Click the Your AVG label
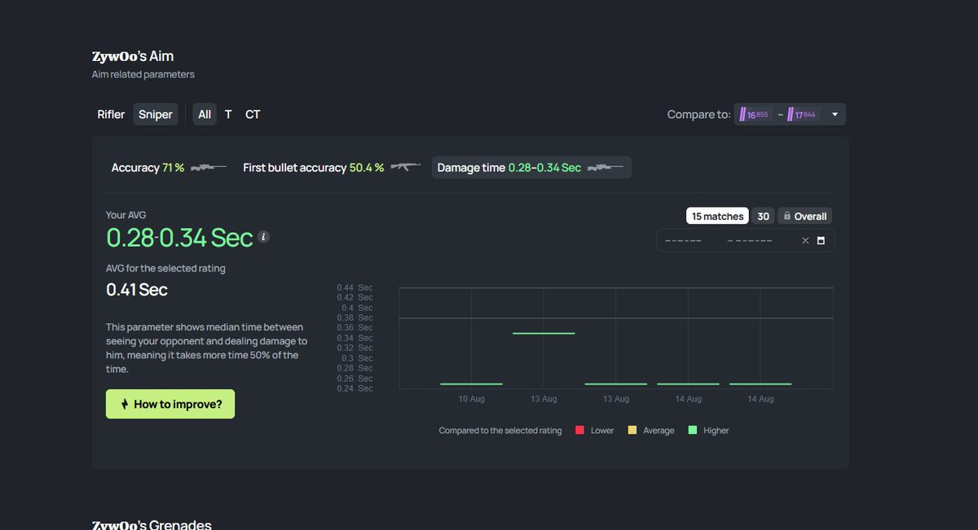Screen dimensions: 978x530 (x=126, y=215)
